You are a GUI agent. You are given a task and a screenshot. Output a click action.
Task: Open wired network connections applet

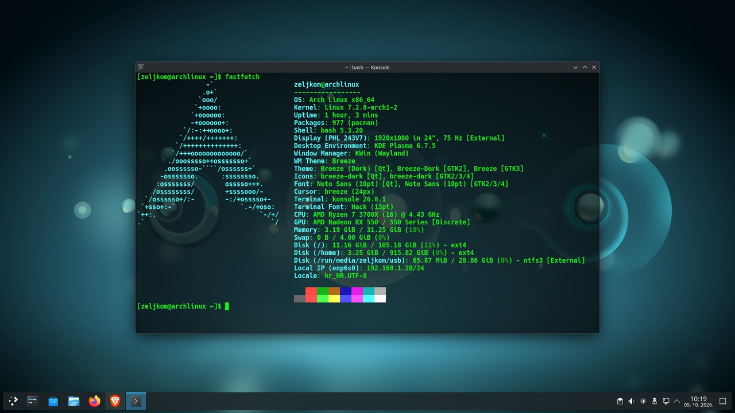click(x=666, y=401)
